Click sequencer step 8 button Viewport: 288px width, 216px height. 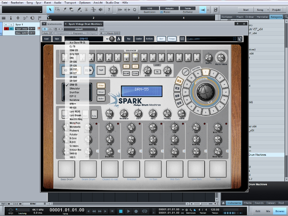pos(126,57)
